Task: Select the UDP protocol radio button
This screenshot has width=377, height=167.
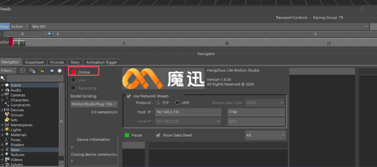Action: [x=177, y=103]
